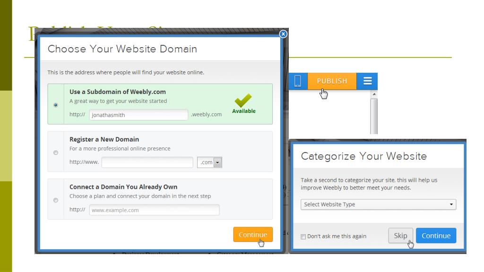484x272 pixels.
Task: Close the Choose Your Website Domain dialog
Action: pyautogui.click(x=283, y=34)
